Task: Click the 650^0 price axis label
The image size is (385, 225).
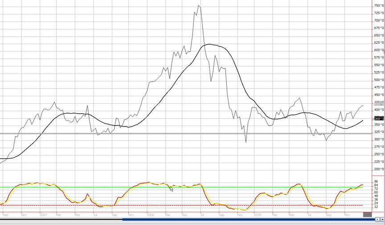Action: click(x=379, y=35)
